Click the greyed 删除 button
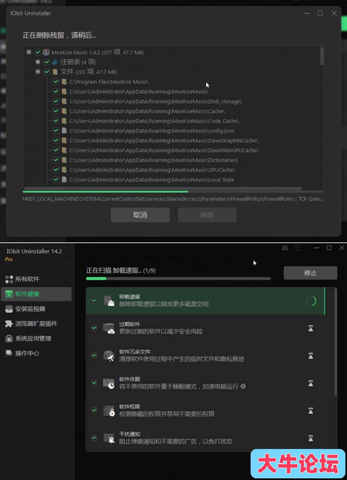The height and width of the screenshot is (480, 347). click(x=207, y=215)
